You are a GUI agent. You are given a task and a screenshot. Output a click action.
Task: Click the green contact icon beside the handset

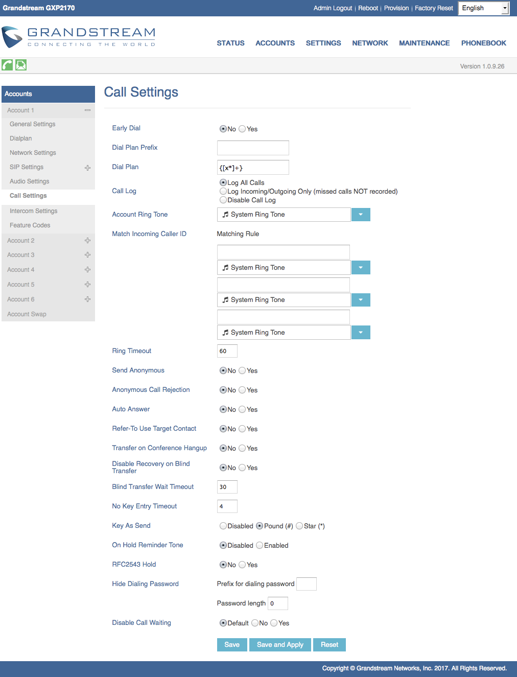point(21,65)
